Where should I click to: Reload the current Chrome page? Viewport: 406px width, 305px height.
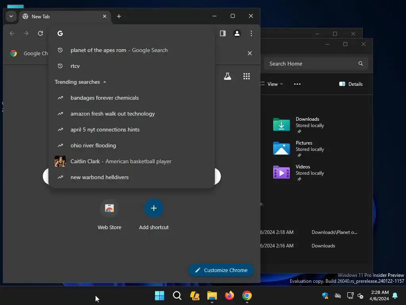pos(40,33)
